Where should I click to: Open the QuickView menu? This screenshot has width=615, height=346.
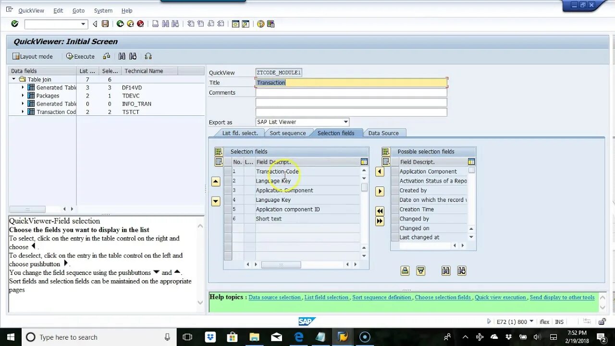pyautogui.click(x=31, y=11)
